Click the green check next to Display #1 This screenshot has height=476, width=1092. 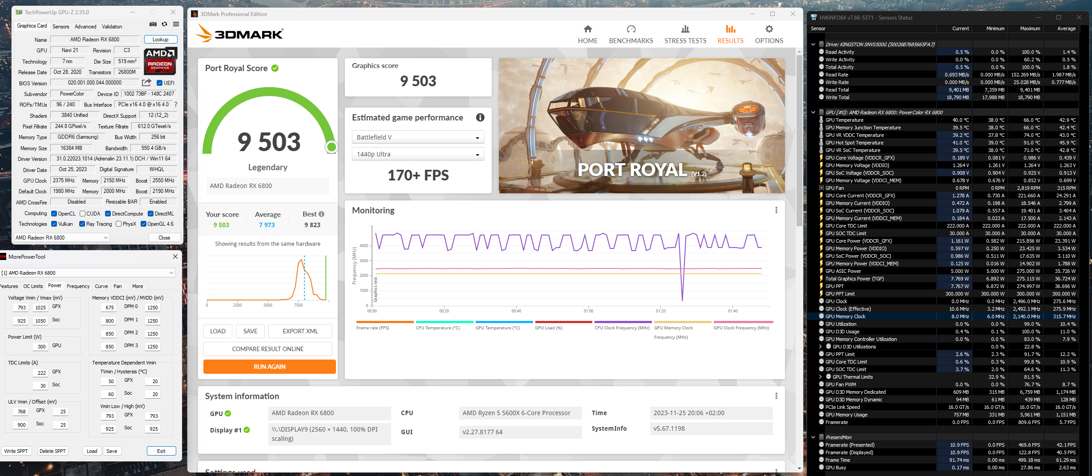[x=247, y=430]
